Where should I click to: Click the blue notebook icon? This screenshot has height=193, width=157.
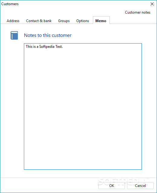[14, 35]
